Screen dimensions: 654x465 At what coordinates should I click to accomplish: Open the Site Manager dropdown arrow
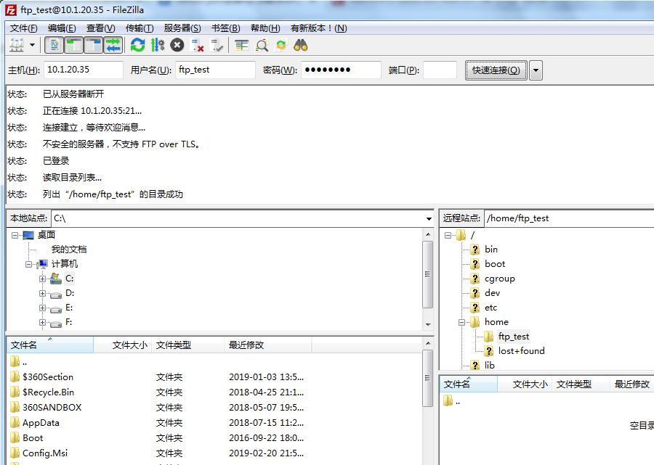[32, 45]
